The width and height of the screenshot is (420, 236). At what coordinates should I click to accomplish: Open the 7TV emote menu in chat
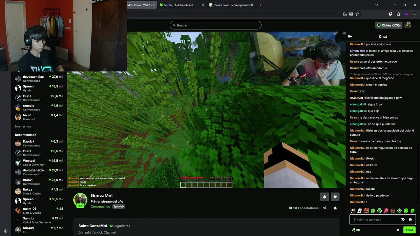click(403, 220)
